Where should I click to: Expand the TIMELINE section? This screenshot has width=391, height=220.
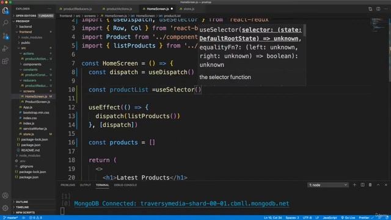click(23, 207)
